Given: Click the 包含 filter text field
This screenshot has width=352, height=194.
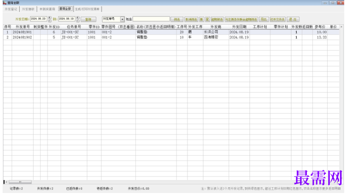Looking at the screenshot, I should point(151,19).
